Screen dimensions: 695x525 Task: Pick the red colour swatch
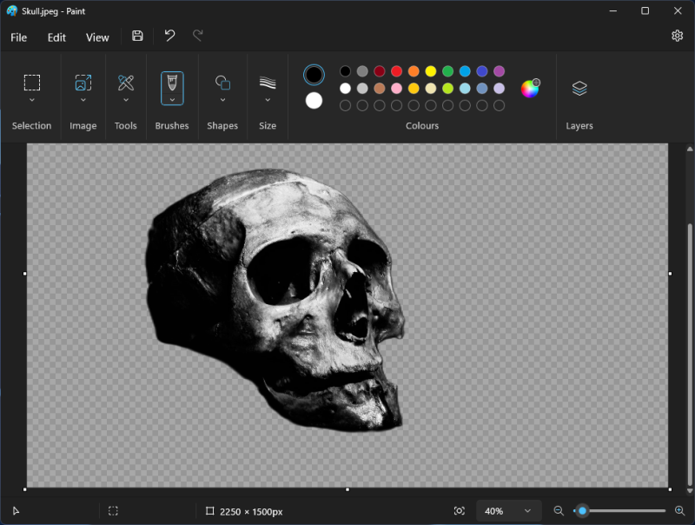[x=396, y=71]
